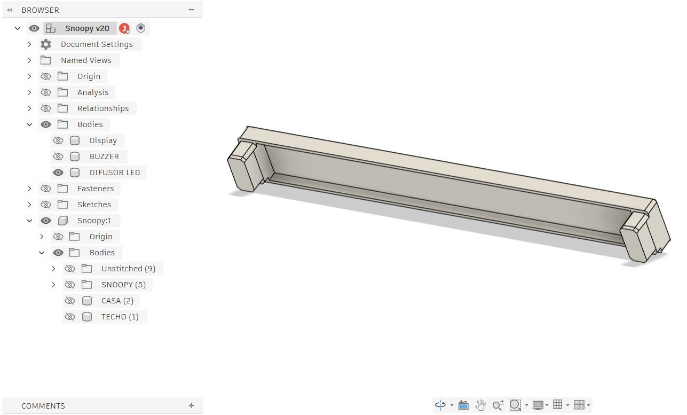Choose the Zoom magnifier tool

pos(498,405)
